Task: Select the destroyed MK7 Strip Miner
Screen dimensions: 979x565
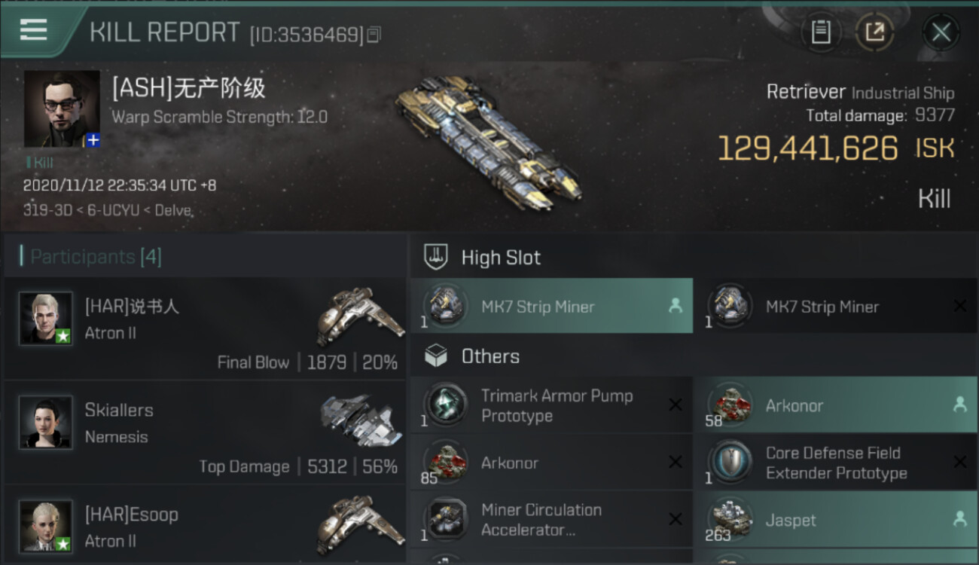Action: (x=835, y=306)
